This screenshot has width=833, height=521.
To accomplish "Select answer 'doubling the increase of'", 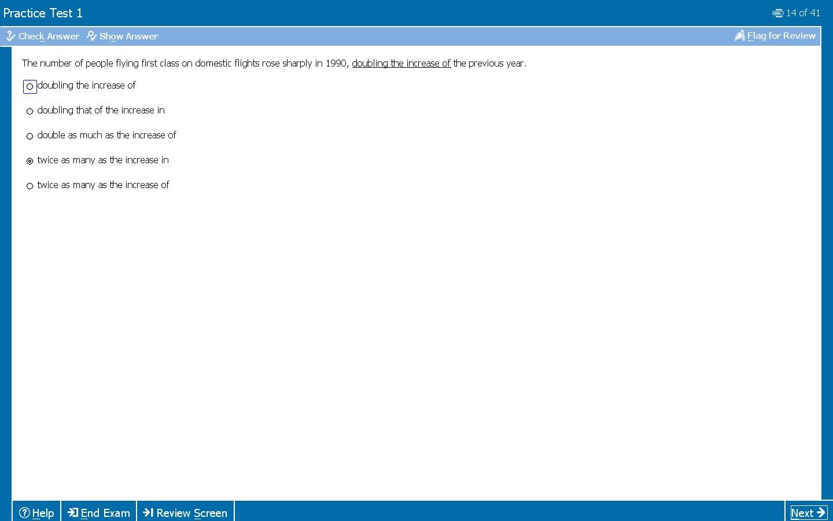I will point(30,86).
